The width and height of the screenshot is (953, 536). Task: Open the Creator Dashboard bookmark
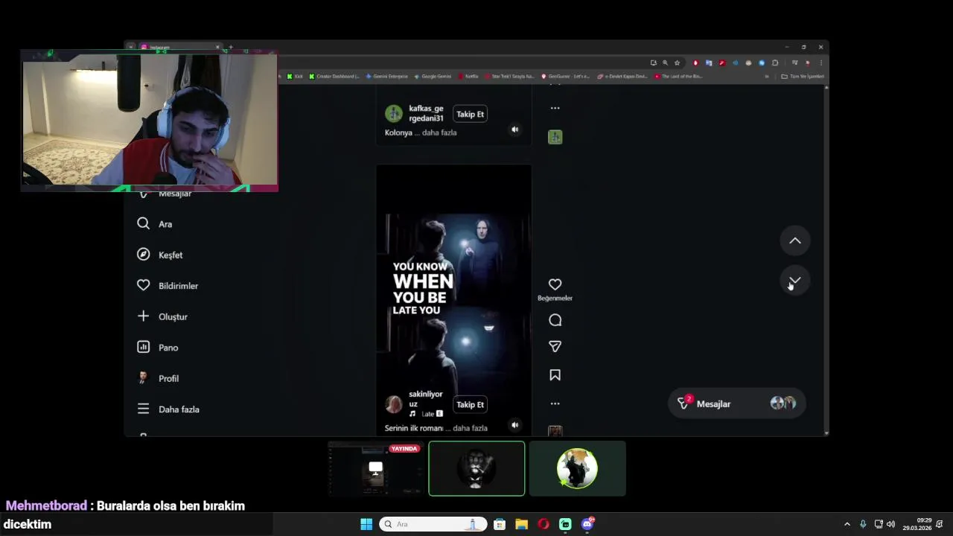pos(334,76)
